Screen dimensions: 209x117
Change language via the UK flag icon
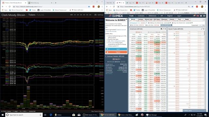[x=198, y=16]
